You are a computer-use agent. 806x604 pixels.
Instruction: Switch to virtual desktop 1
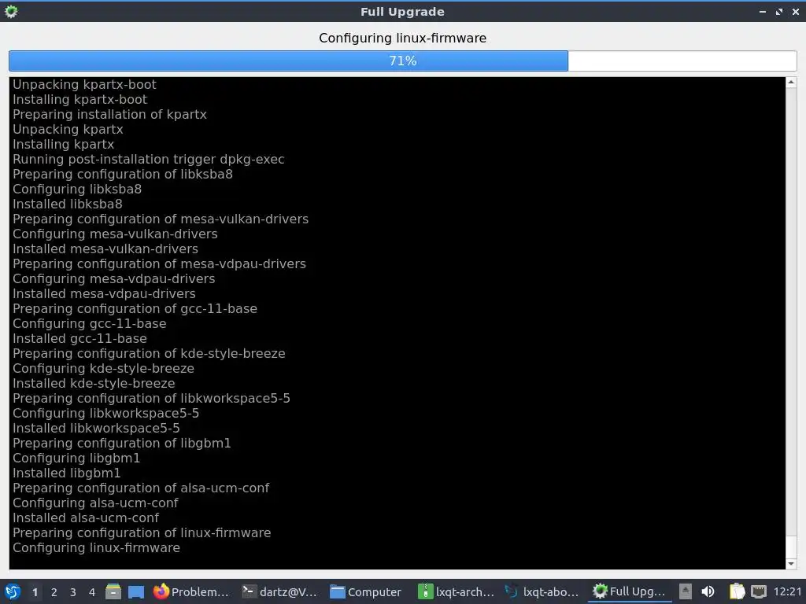coord(35,592)
